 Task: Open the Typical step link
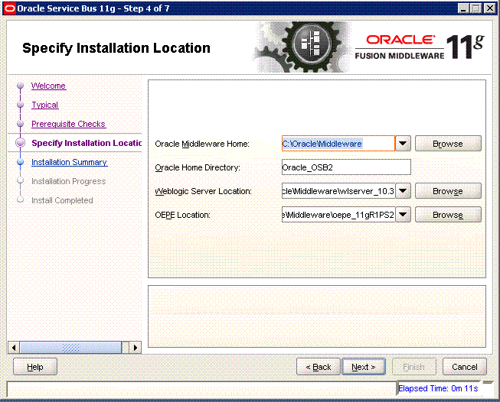(44, 105)
